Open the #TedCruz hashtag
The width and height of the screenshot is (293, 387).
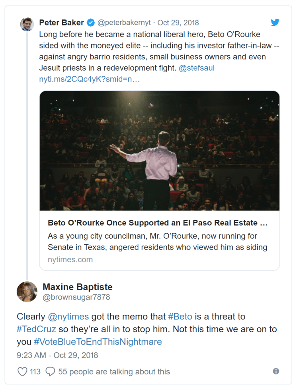point(36,329)
